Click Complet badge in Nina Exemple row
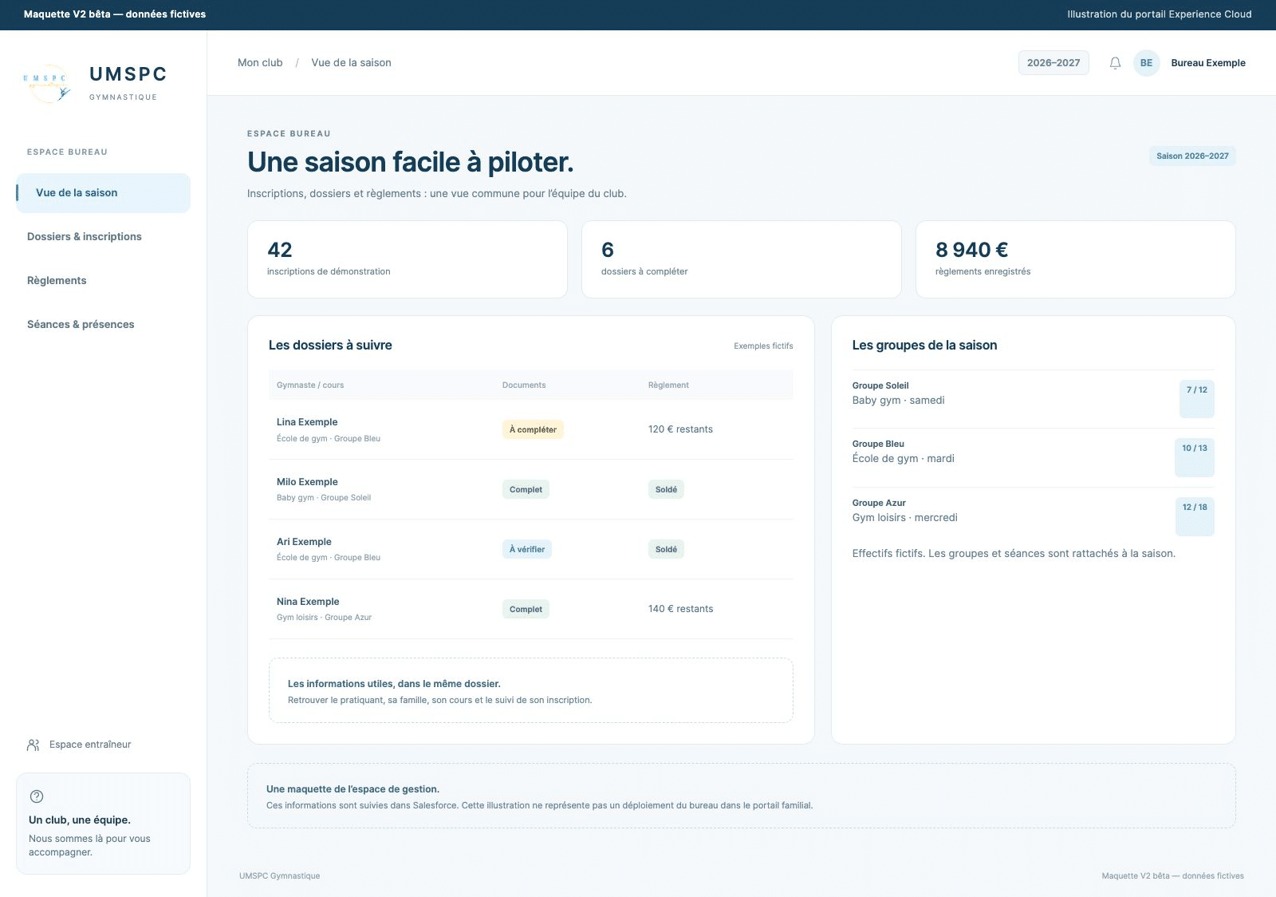Screen dimensions: 1276x897 point(526,609)
